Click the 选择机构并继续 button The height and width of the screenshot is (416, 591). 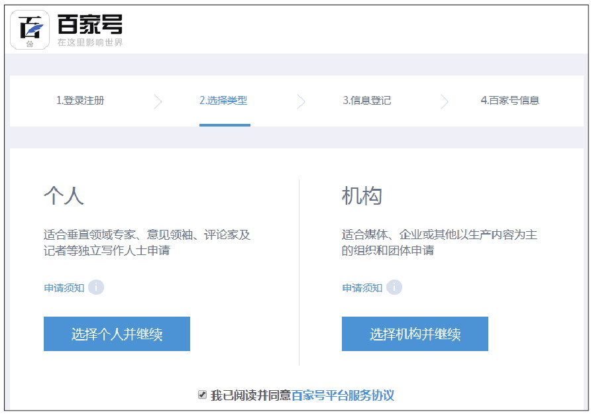(415, 334)
